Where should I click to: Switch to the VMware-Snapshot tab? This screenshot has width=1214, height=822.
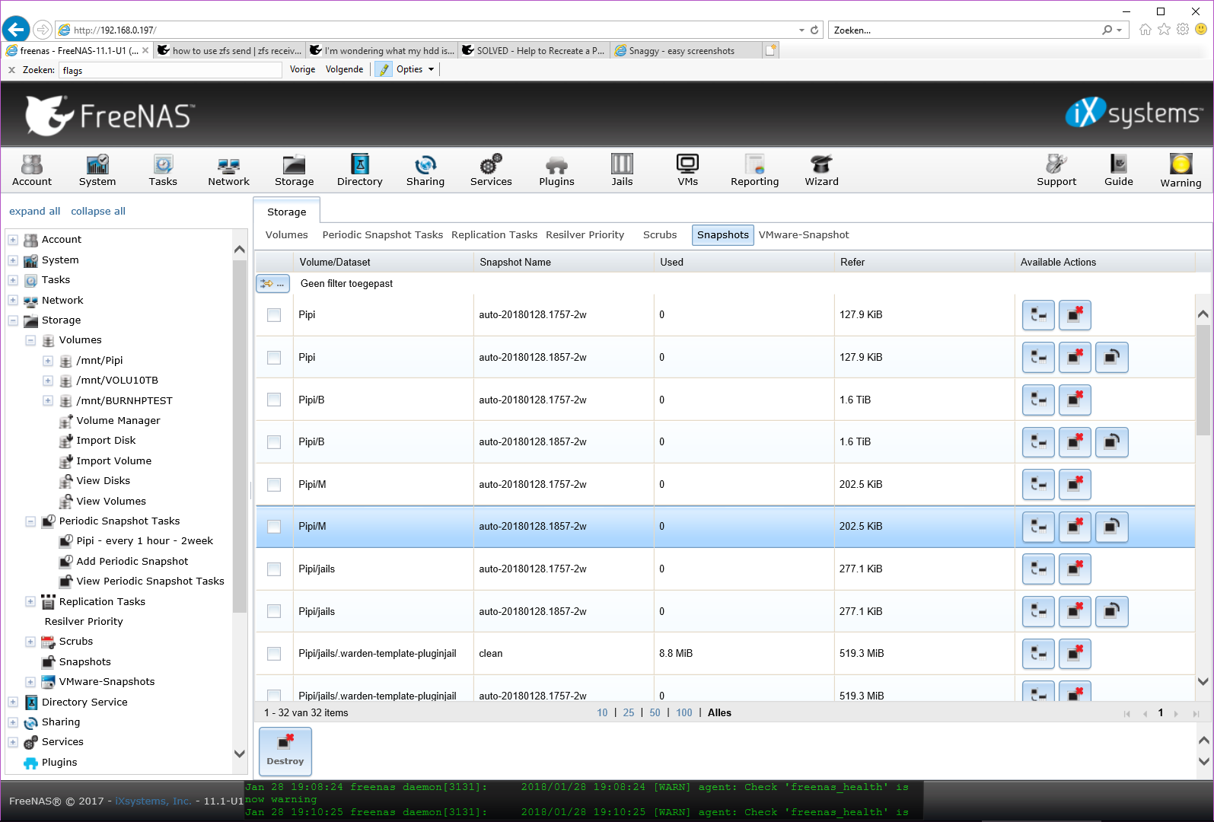pos(804,235)
